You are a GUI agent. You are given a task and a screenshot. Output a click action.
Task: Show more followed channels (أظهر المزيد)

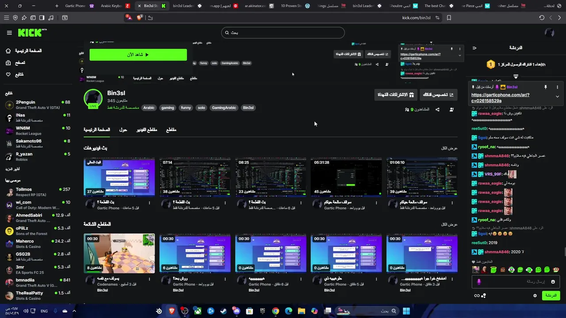click(12, 169)
